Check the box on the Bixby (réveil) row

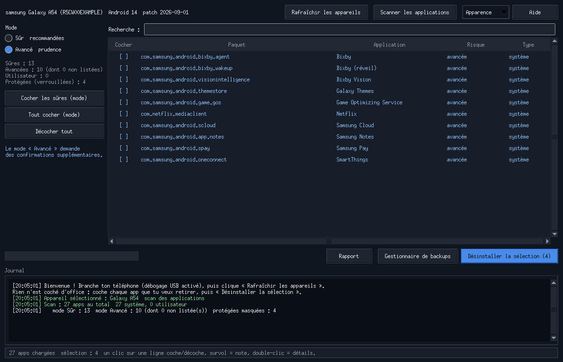pyautogui.click(x=124, y=68)
